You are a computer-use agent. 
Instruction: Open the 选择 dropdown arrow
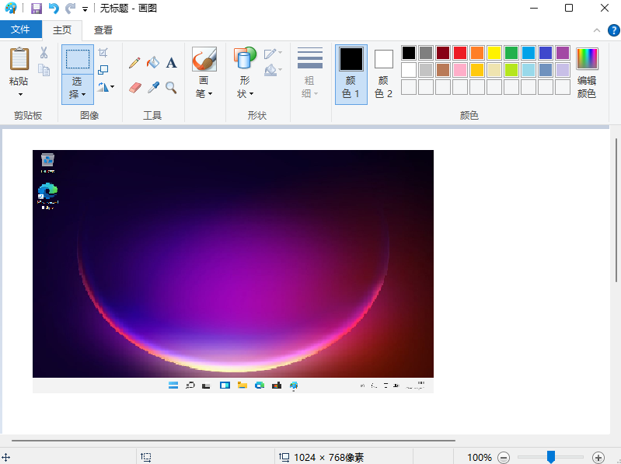click(x=78, y=93)
